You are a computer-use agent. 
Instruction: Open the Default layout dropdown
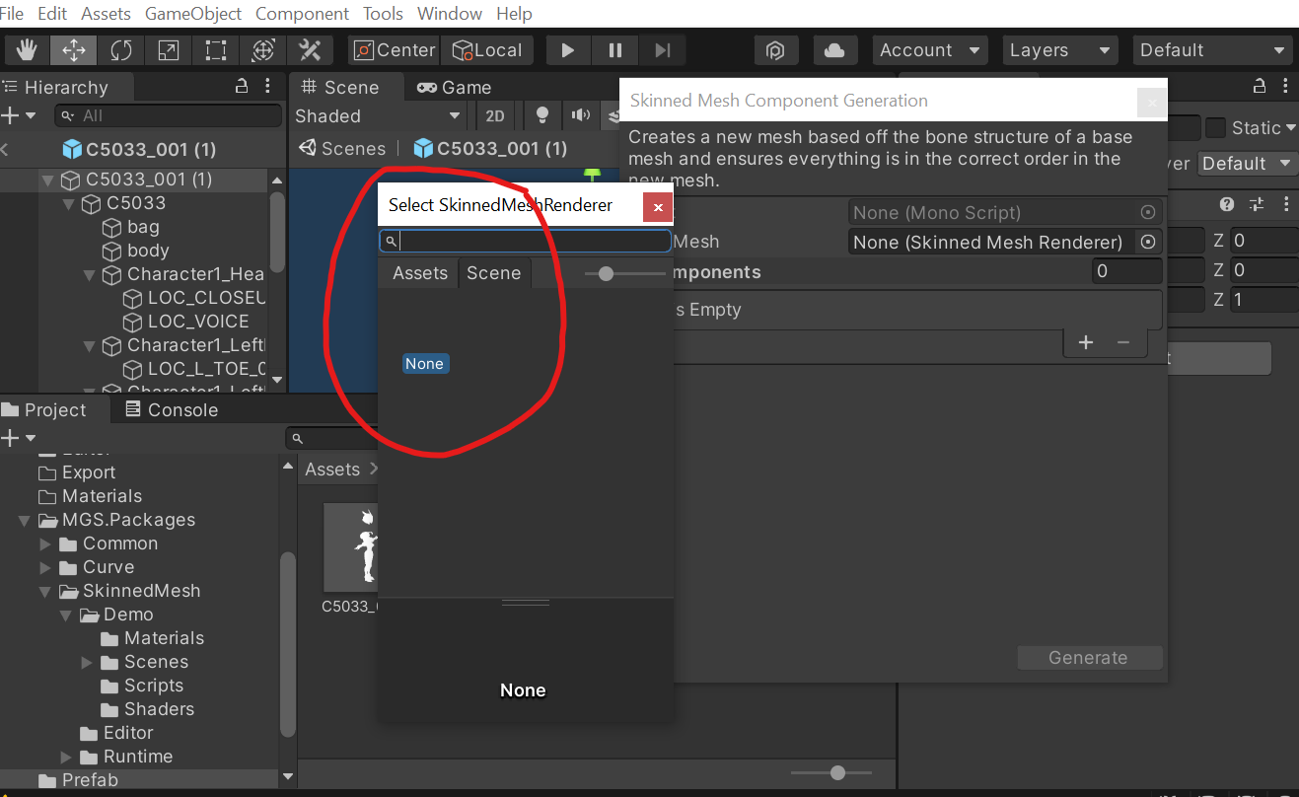tap(1212, 50)
